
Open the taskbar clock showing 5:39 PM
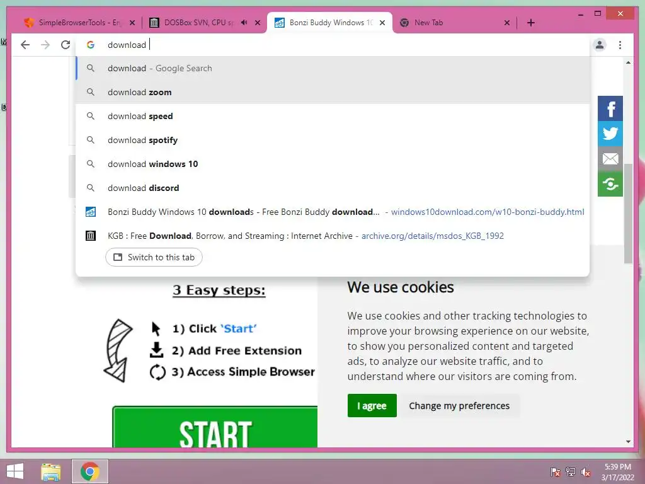coord(617,472)
